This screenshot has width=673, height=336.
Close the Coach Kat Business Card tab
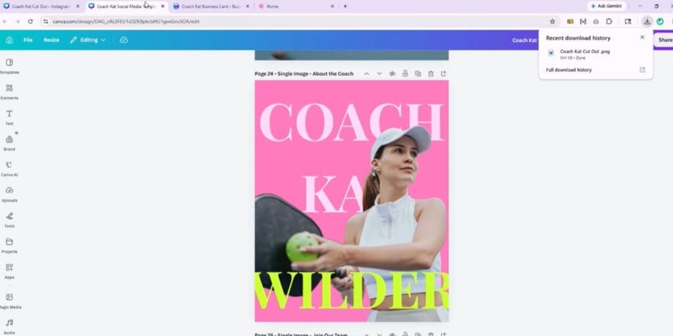[x=247, y=7]
